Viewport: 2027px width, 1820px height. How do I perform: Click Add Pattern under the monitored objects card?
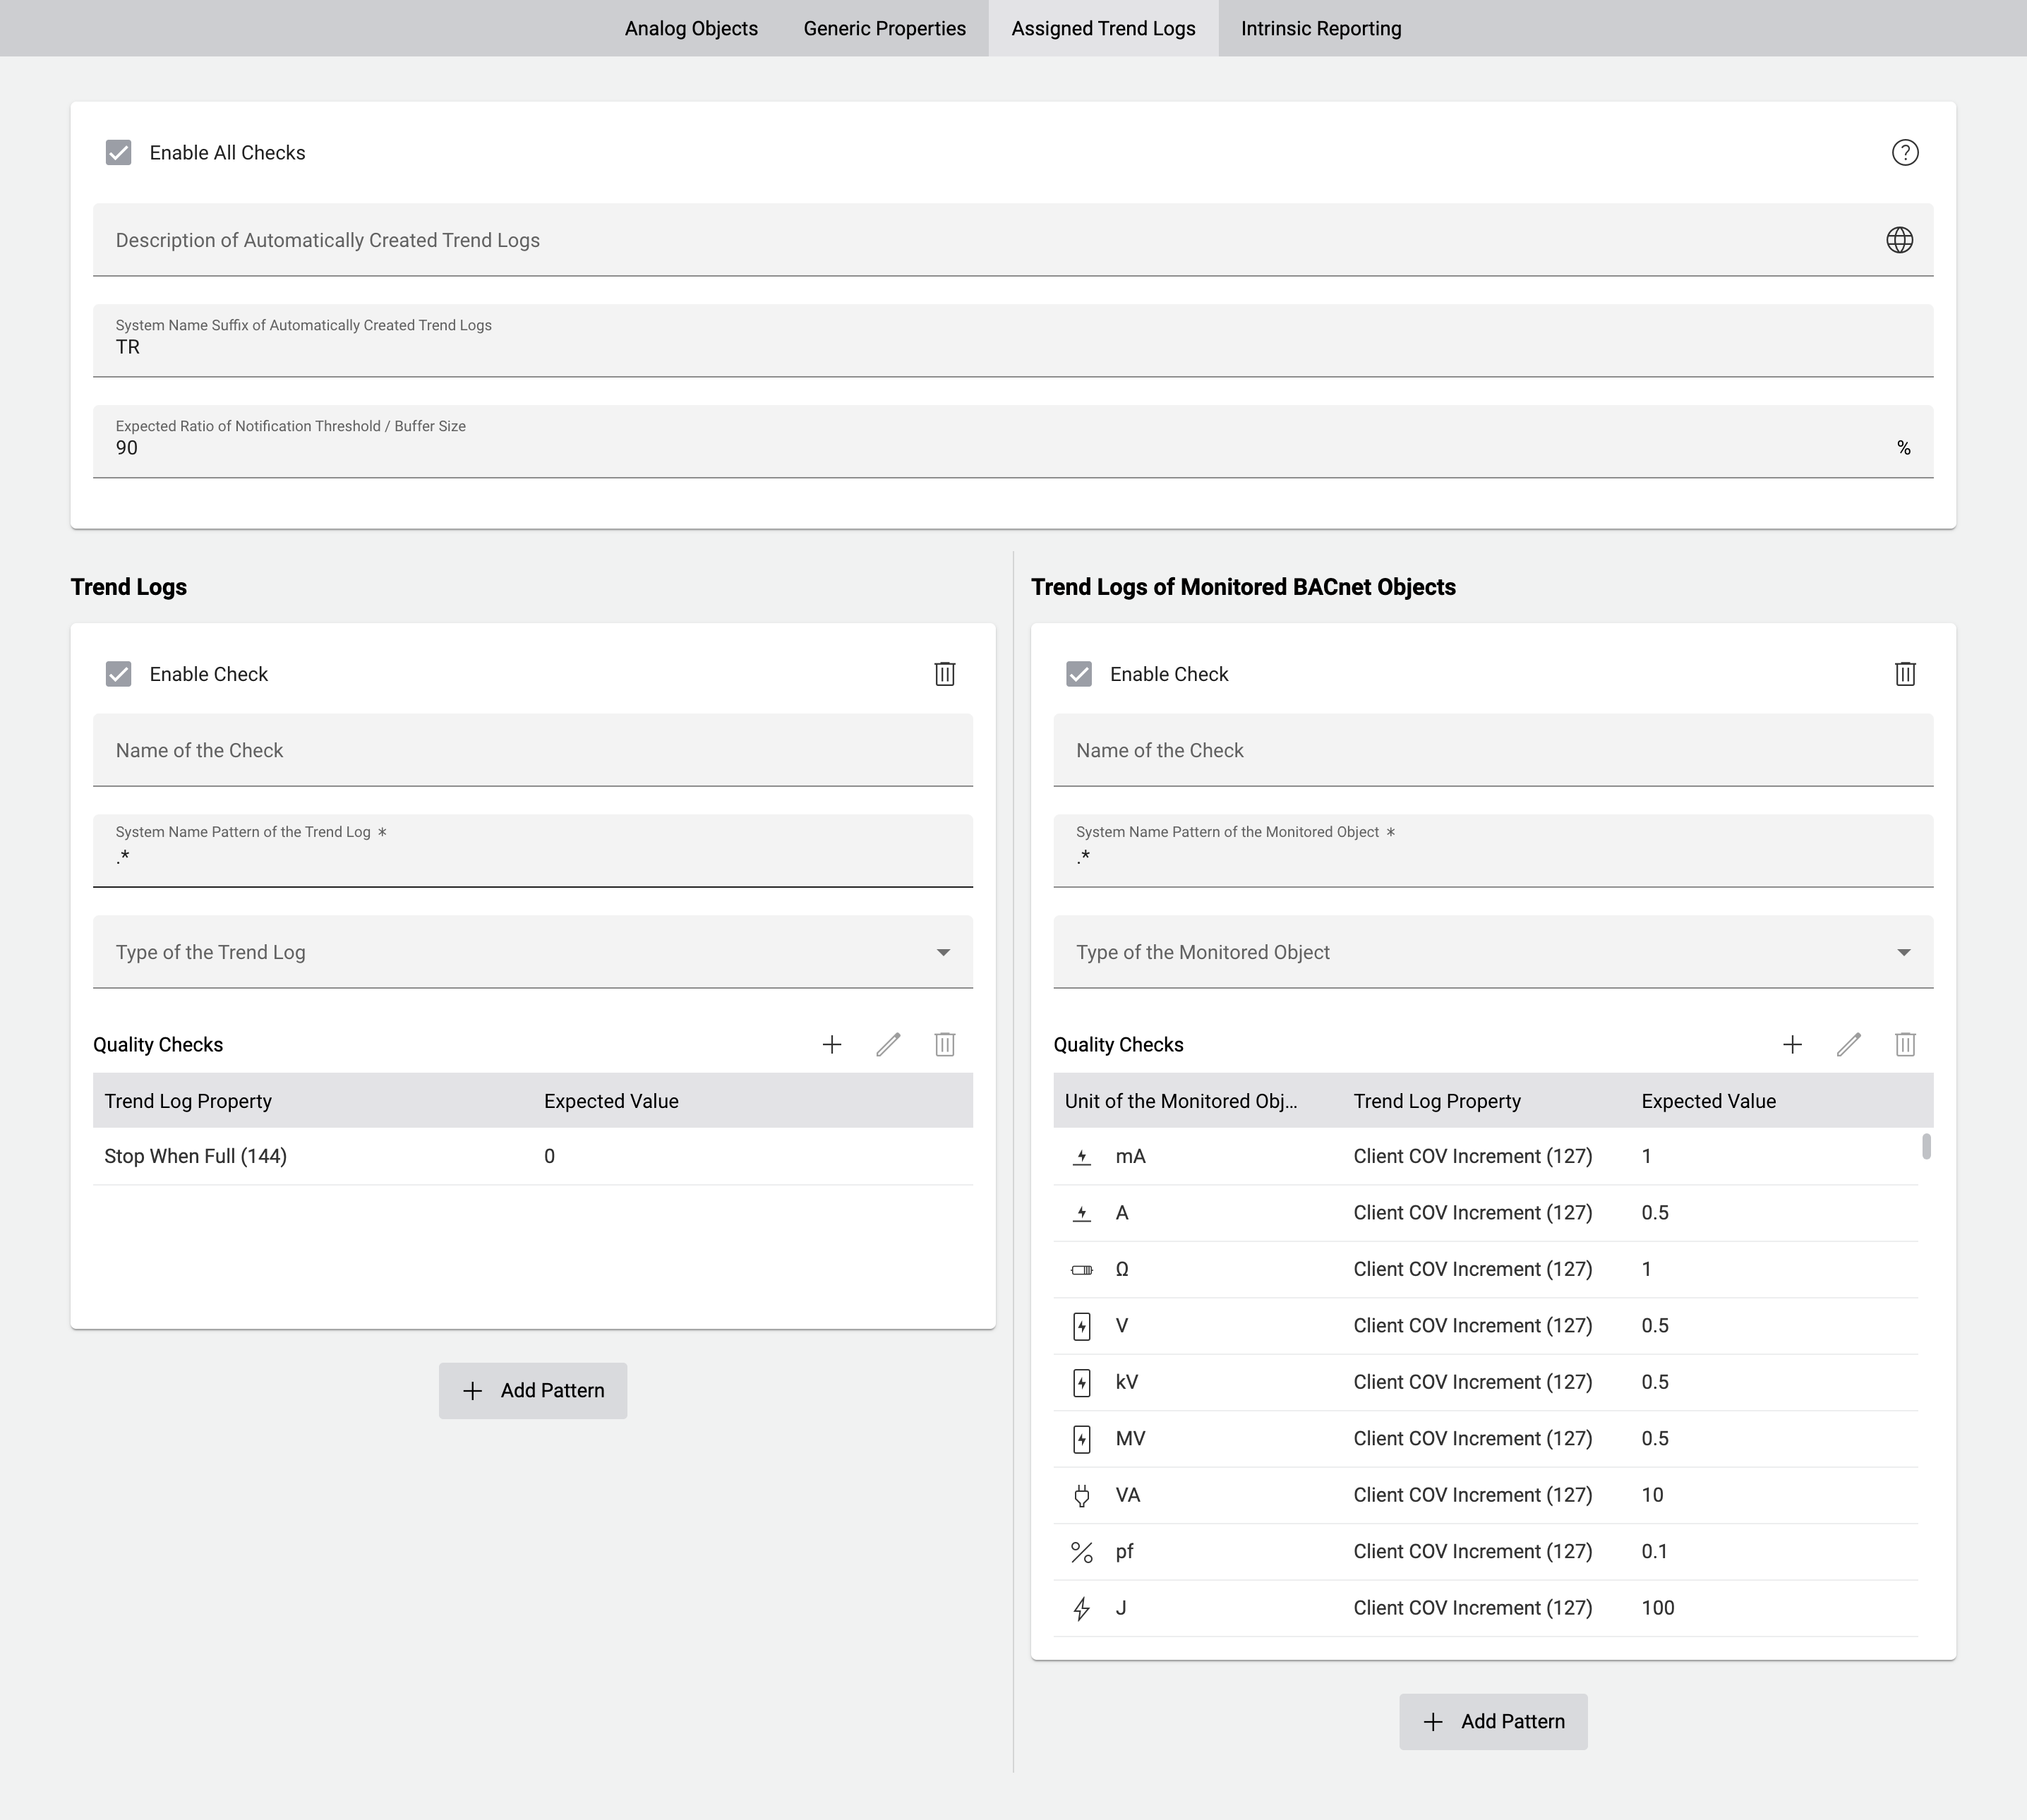point(1492,1722)
